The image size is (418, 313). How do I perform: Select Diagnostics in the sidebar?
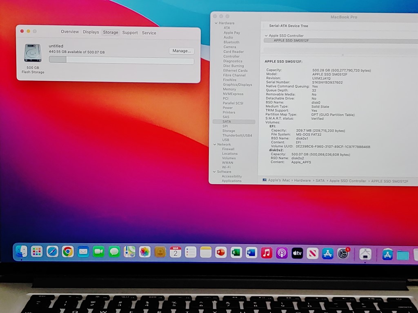(x=233, y=61)
